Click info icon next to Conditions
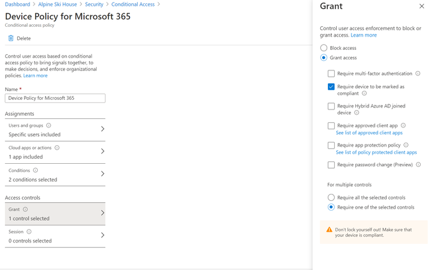This screenshot has width=429, height=270. point(35,170)
